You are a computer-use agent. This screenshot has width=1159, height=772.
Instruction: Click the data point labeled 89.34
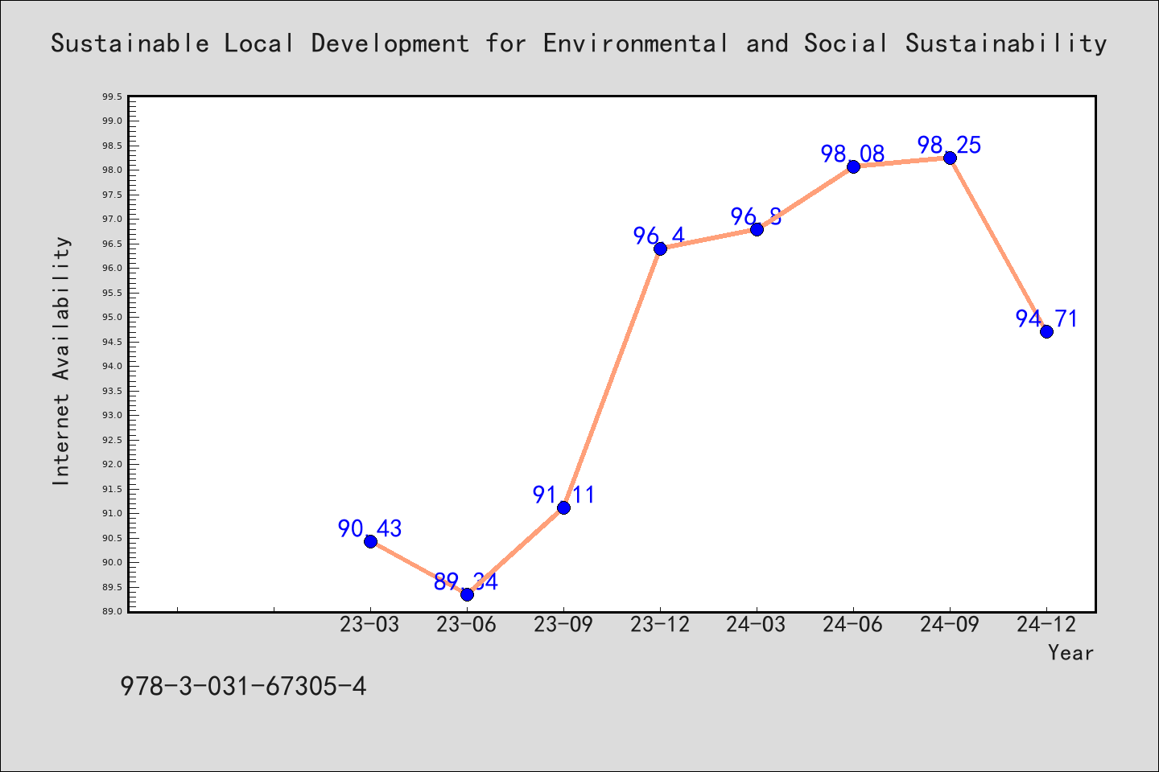click(467, 594)
